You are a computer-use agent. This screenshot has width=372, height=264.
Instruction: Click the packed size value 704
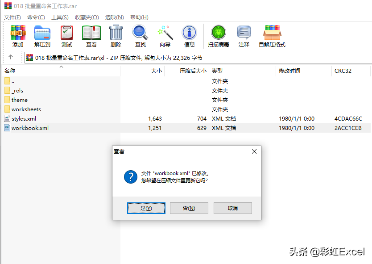pos(202,118)
